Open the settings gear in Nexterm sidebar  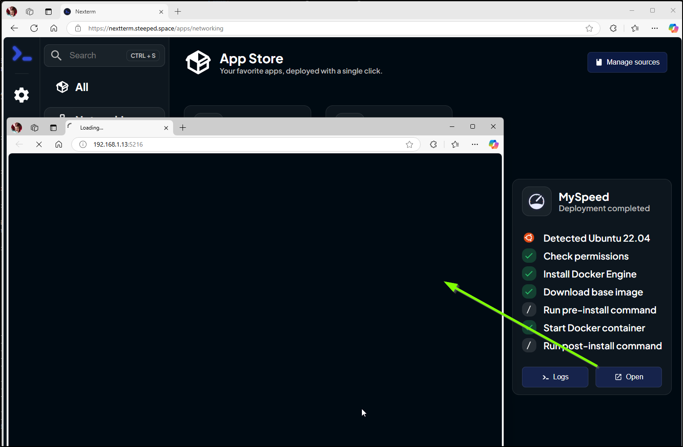point(22,95)
